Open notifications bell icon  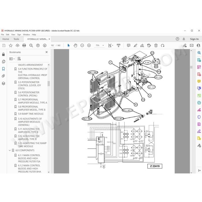(184, 39)
